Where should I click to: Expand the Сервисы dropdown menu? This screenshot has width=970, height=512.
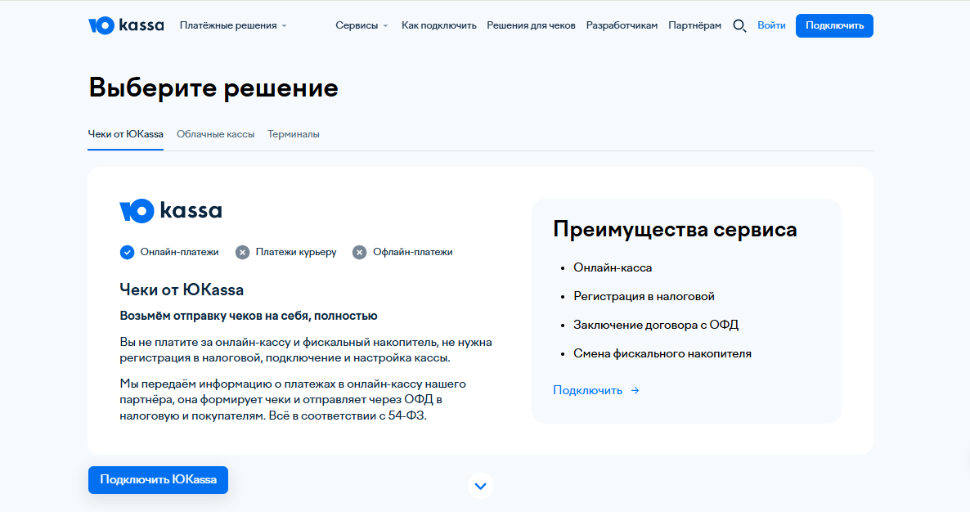click(x=362, y=25)
